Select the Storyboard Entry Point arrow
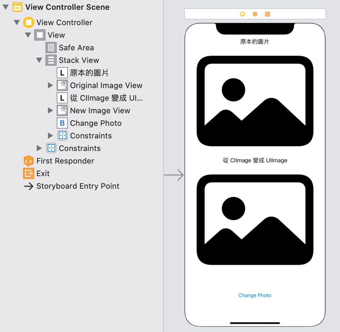The height and width of the screenshot is (332, 340). coord(28,186)
